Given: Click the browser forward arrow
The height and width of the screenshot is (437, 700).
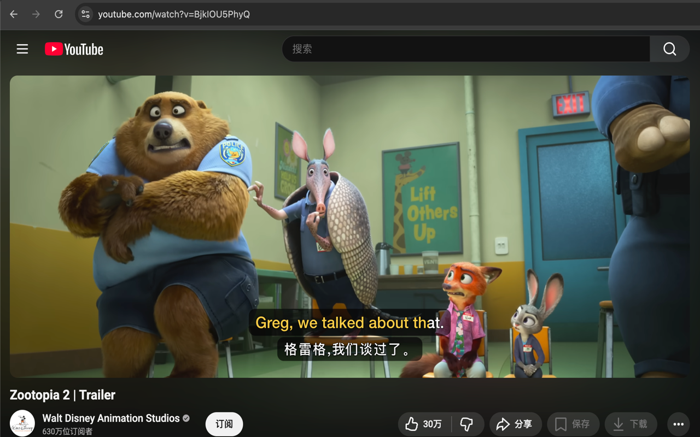Looking at the screenshot, I should (36, 14).
